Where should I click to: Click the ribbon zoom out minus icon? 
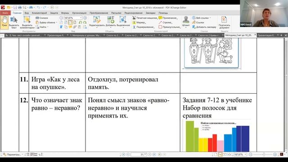click(x=61, y=18)
